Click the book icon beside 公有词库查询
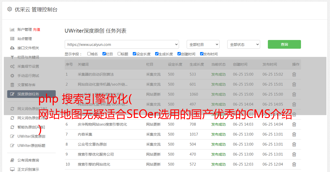This screenshot has width=330, height=172. [x=12, y=160]
